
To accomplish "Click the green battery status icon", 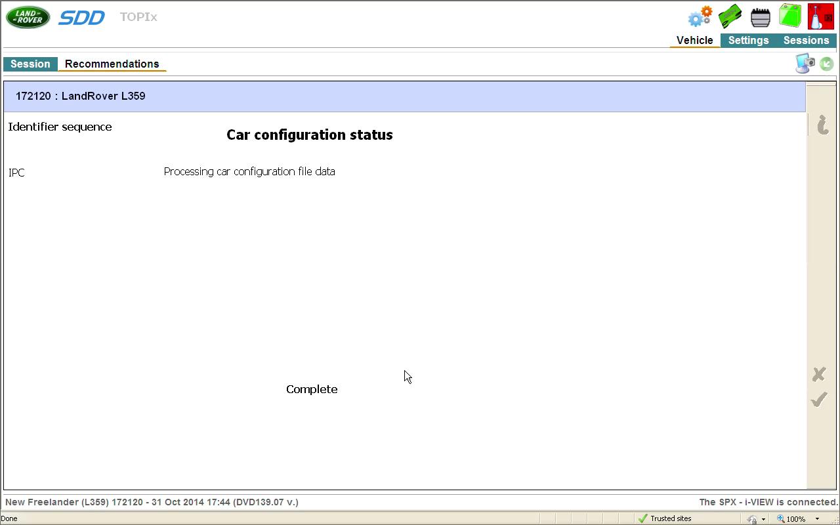I will 790,16.
